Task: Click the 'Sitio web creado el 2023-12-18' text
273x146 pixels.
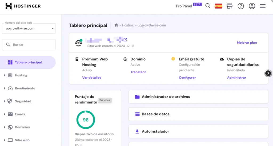Action: (x=111, y=46)
